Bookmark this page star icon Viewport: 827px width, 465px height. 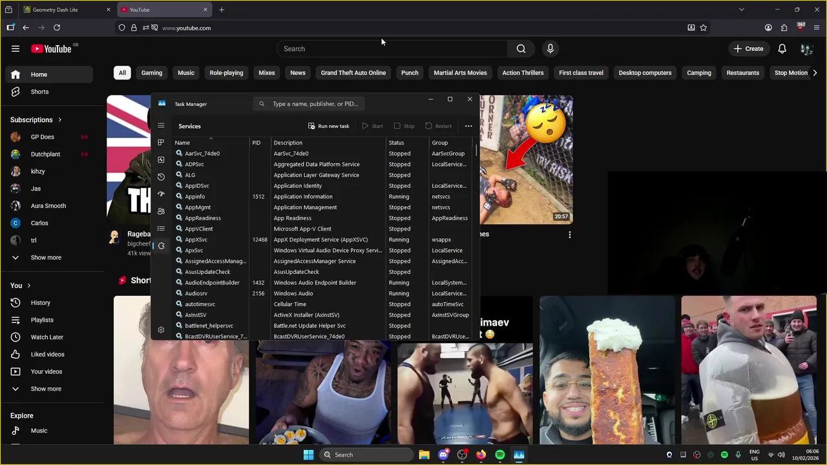tap(704, 28)
